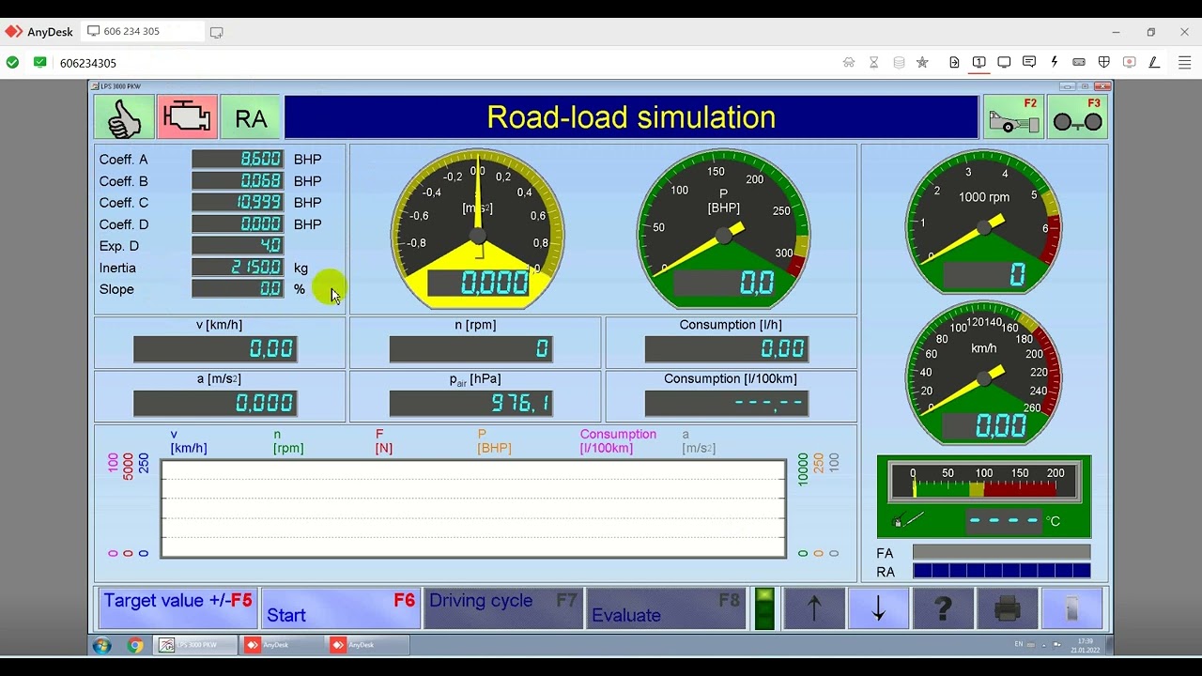Click the km/h speedometer gauge
The height and width of the screenshot is (676, 1202).
click(983, 374)
